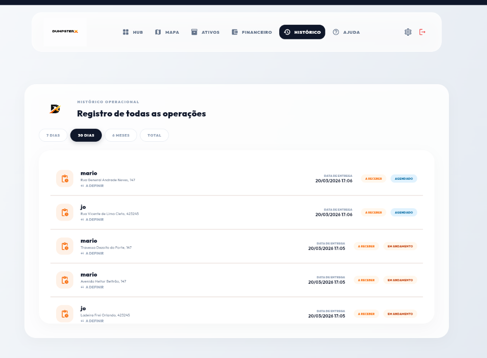Viewport: 487px width, 358px height.
Task: Click clipboard icon for Travessa Dezoito do Forte
Action: pyautogui.click(x=65, y=246)
